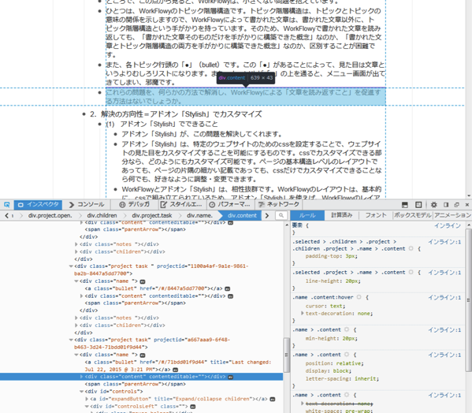Collapse project task node 1100a4af-9a1e-9861
Image resolution: width=472 pixels, height=413 pixels.
(71, 266)
